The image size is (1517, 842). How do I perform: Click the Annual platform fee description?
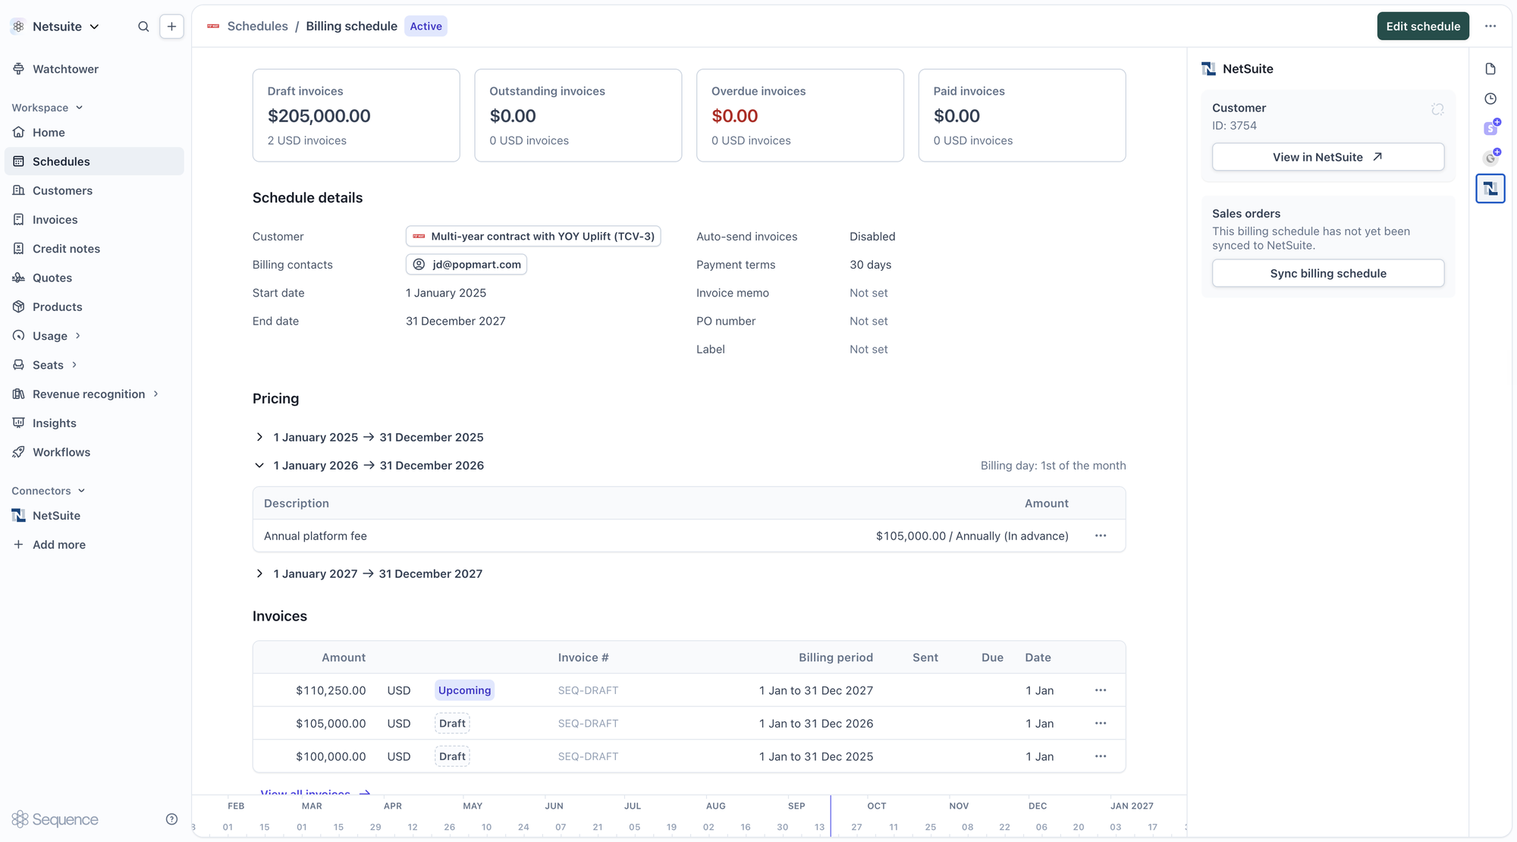pyautogui.click(x=316, y=536)
